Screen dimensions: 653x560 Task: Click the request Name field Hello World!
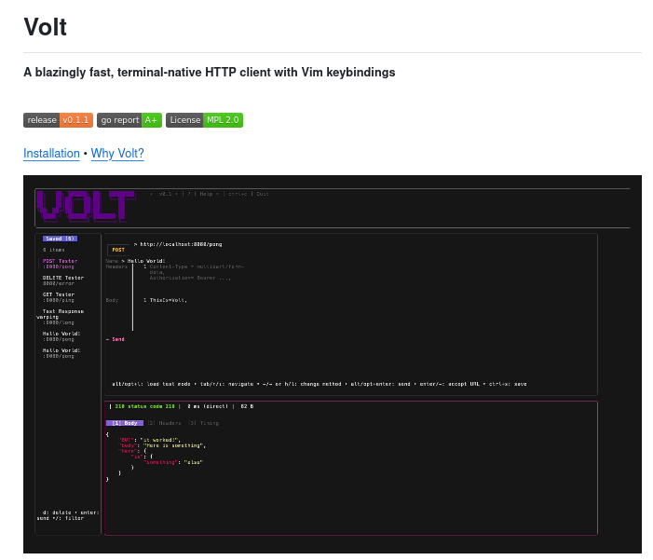(146, 261)
